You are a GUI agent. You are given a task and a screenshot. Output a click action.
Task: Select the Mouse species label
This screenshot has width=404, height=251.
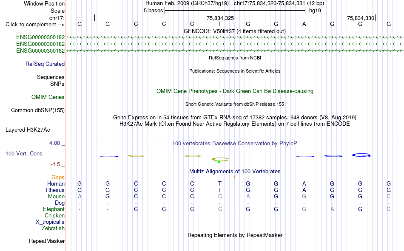(x=56, y=197)
